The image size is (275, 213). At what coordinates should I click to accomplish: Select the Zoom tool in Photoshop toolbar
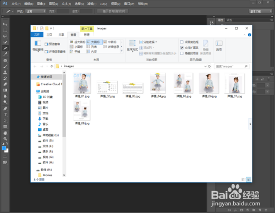point(5,139)
